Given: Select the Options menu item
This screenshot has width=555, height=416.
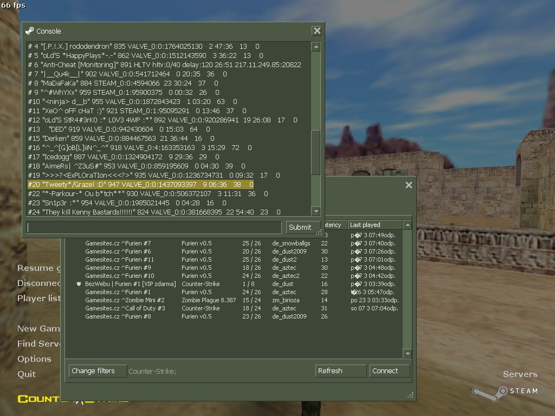Looking at the screenshot, I should tap(34, 359).
